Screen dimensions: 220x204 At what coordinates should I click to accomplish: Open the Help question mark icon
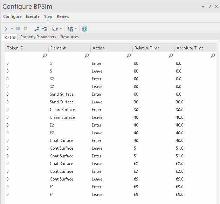[84, 29]
